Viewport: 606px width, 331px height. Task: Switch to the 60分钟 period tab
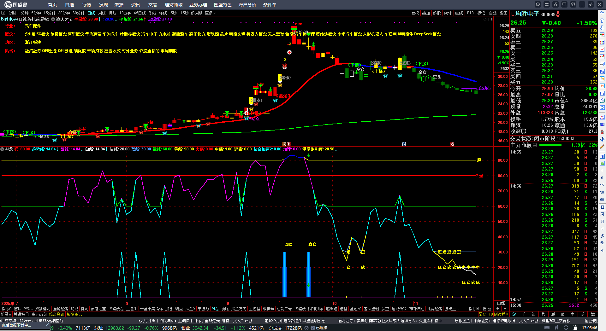point(79,13)
